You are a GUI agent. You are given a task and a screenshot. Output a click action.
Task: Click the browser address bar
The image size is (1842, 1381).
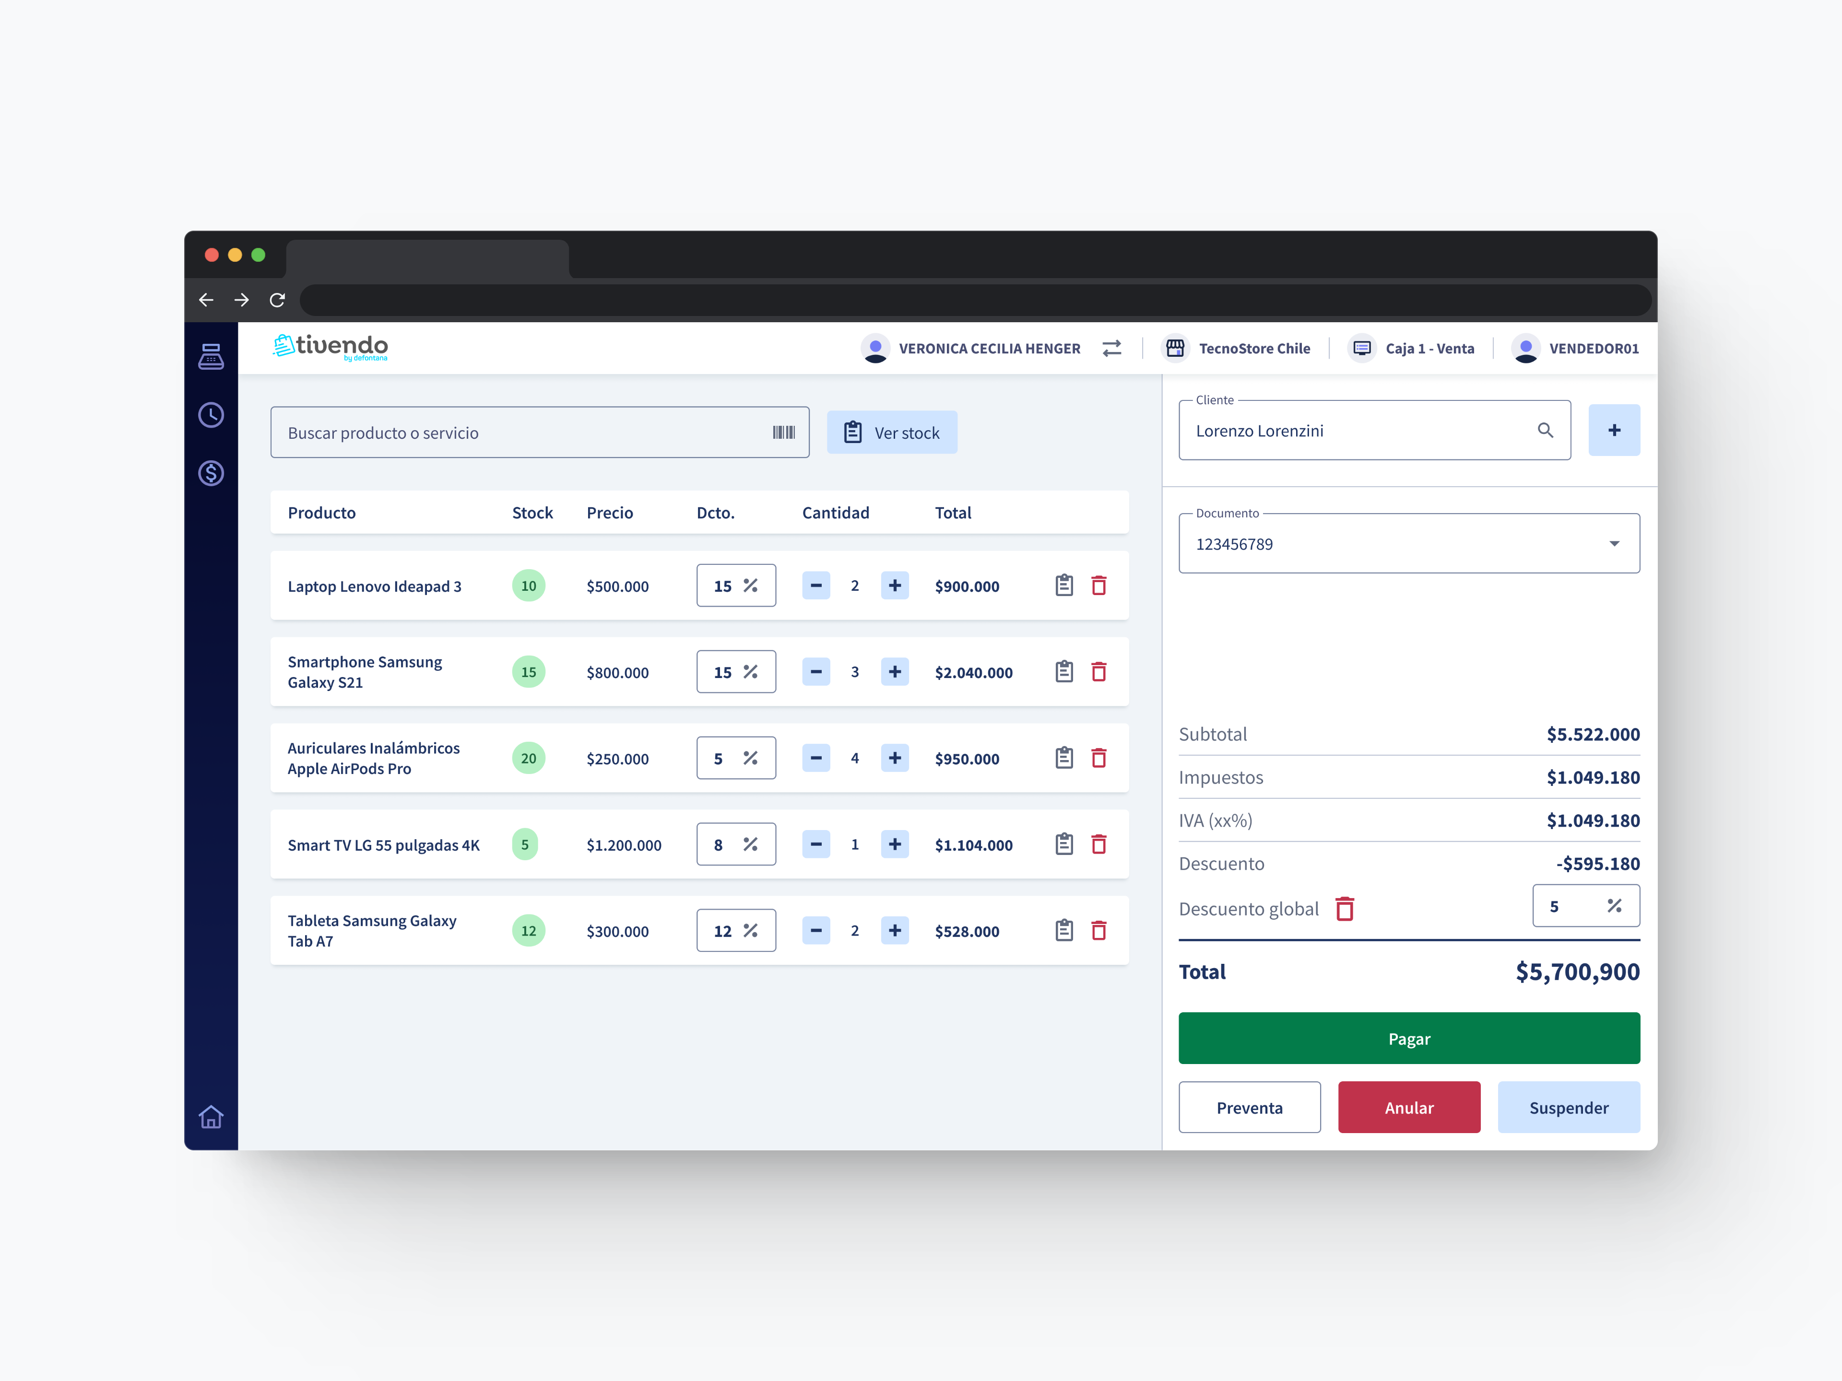tap(975, 300)
